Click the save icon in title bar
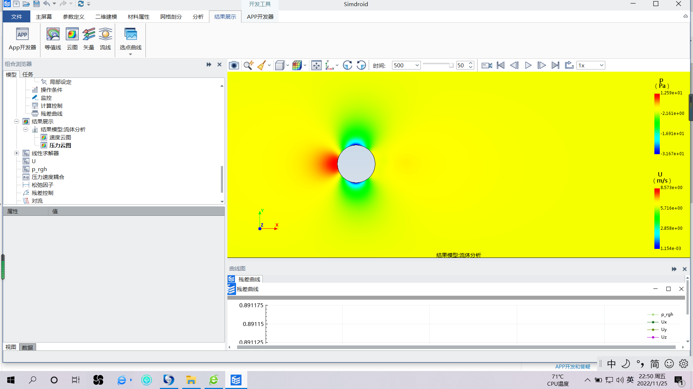The image size is (693, 389). [36, 4]
